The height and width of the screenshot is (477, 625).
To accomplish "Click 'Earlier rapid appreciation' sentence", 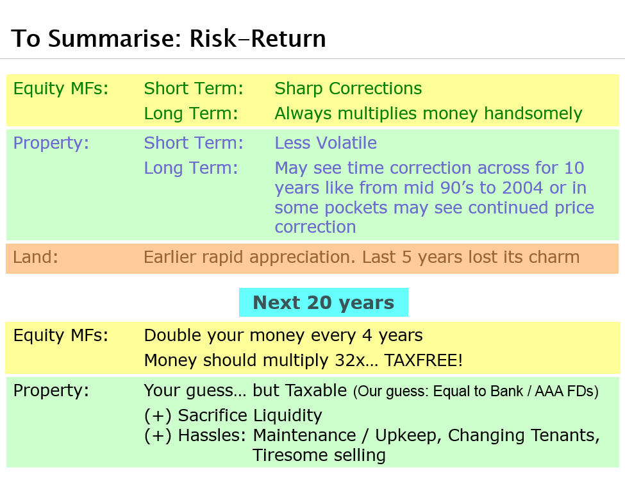I will (362, 258).
